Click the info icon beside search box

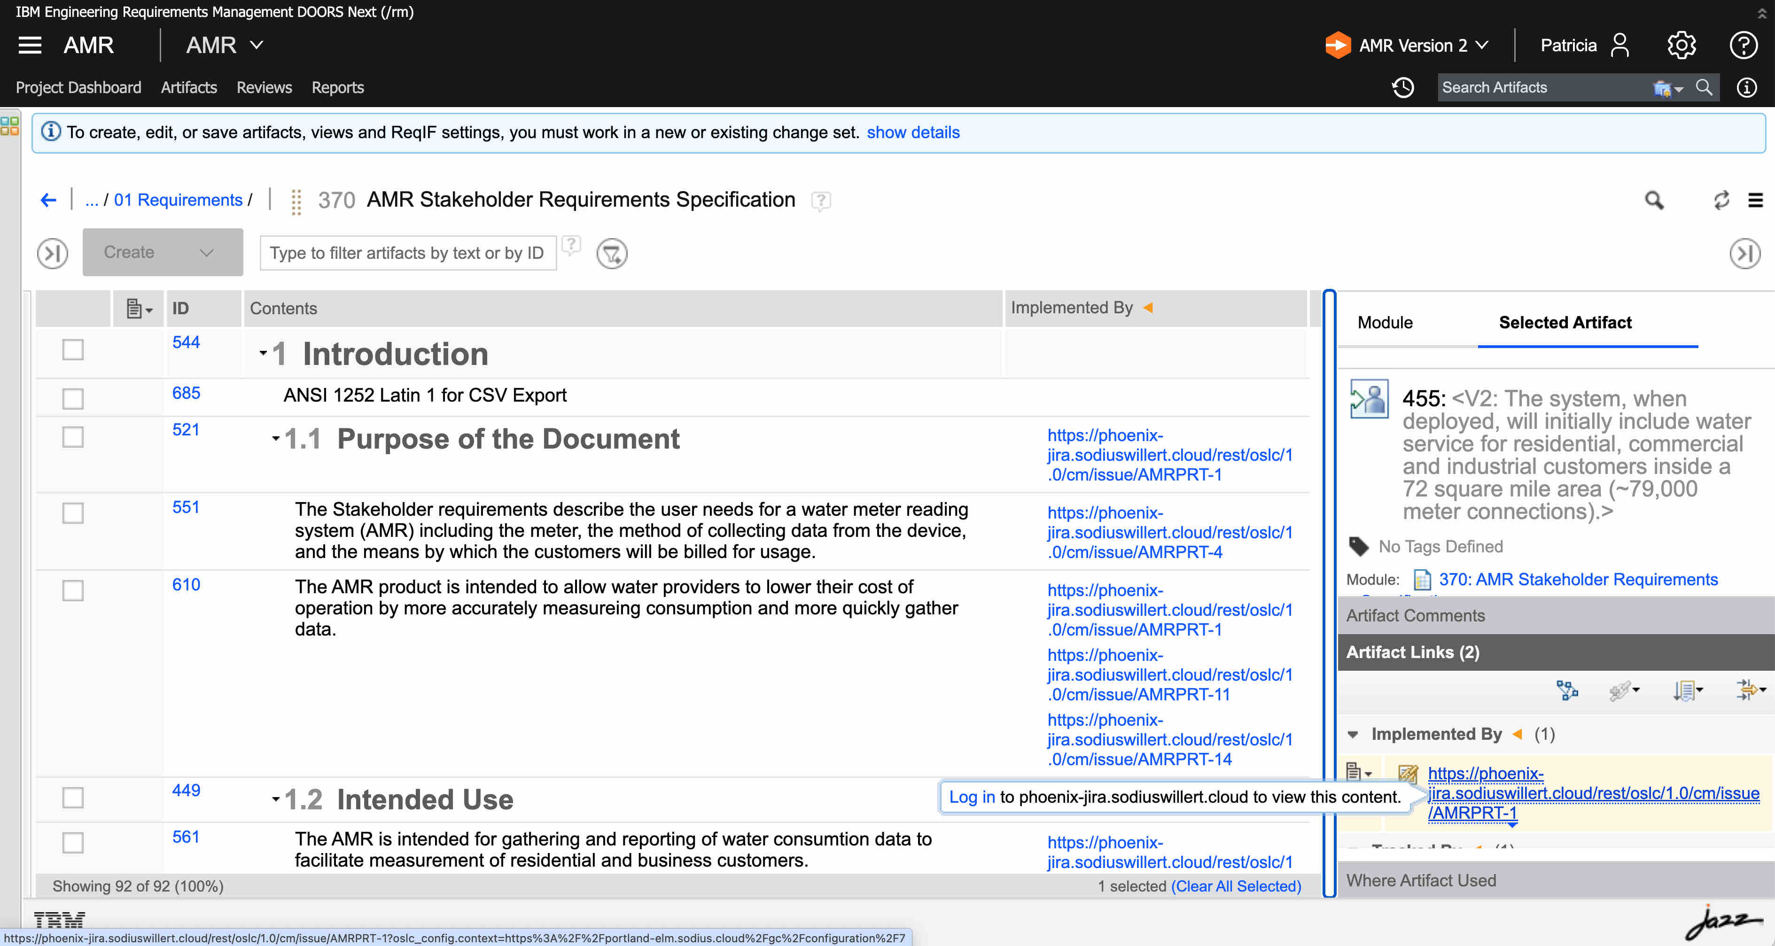pos(1746,87)
